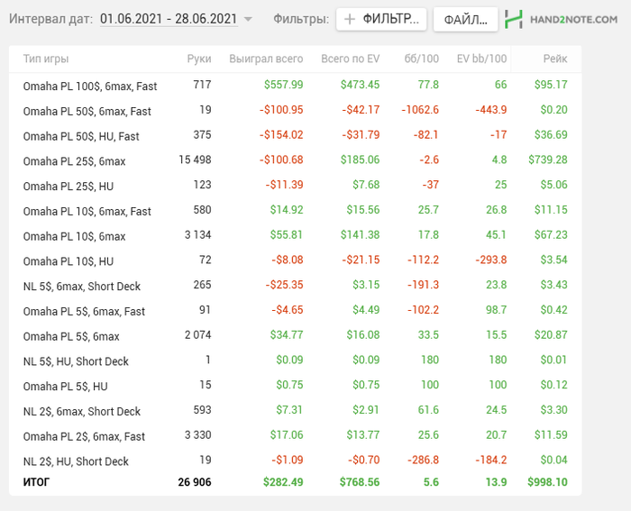Screen dimensions: 631x511
Task: Select row Omaha PL 2$, 6max, Fast
Action: tap(295, 435)
